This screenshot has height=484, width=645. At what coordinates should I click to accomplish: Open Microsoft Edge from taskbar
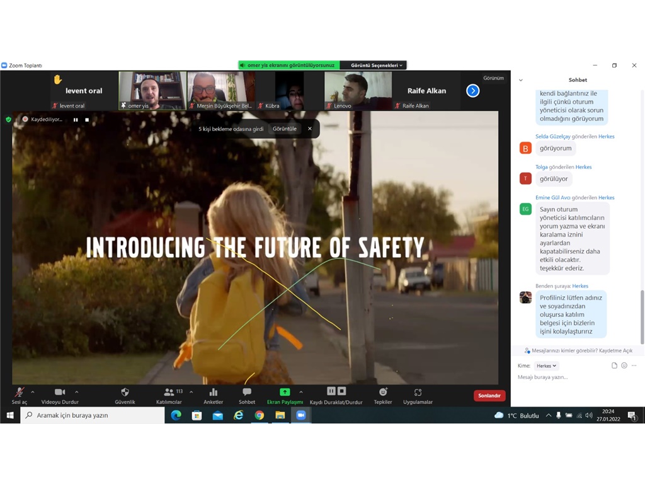click(x=176, y=415)
